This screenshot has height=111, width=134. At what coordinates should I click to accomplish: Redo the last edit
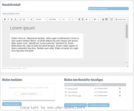pos(90,19)
